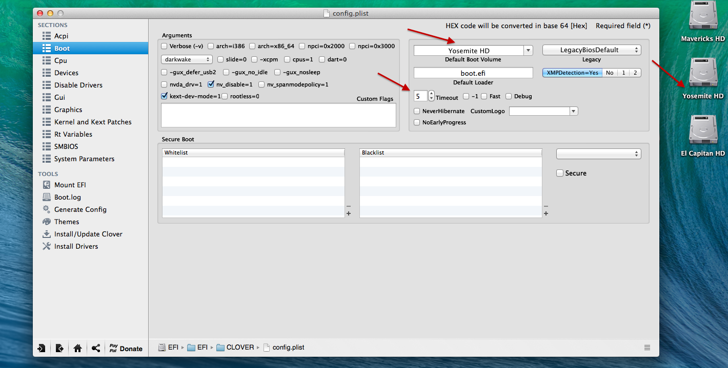The image size is (728, 368).
Task: Remove Blacklist entry with minus
Action: 546,206
